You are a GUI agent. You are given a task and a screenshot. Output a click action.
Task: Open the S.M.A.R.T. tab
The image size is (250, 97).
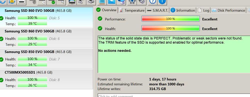(157, 10)
